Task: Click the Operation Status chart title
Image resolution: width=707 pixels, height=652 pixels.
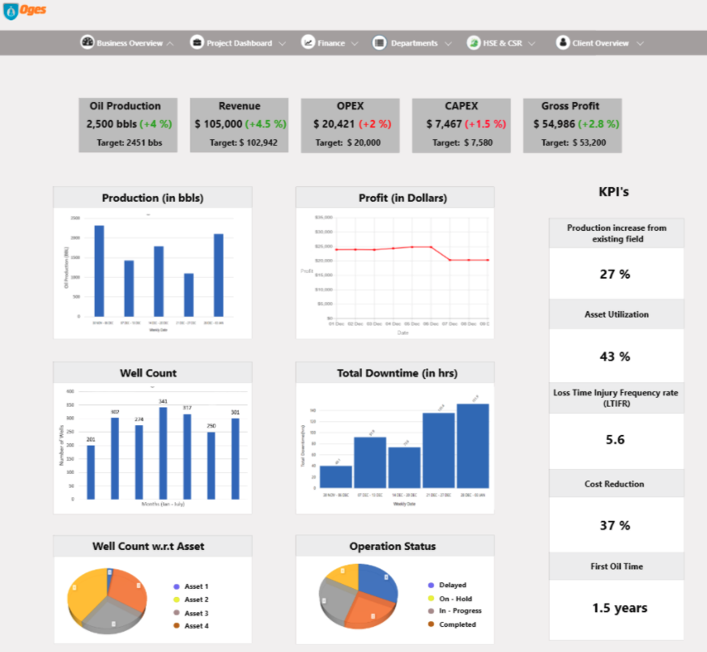Action: click(x=393, y=546)
